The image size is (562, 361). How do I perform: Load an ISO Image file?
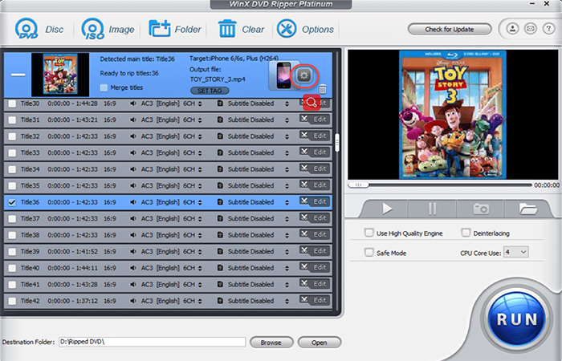108,29
